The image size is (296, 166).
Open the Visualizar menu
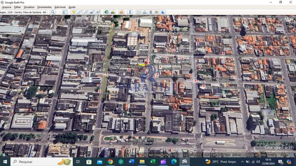[x=29, y=7]
